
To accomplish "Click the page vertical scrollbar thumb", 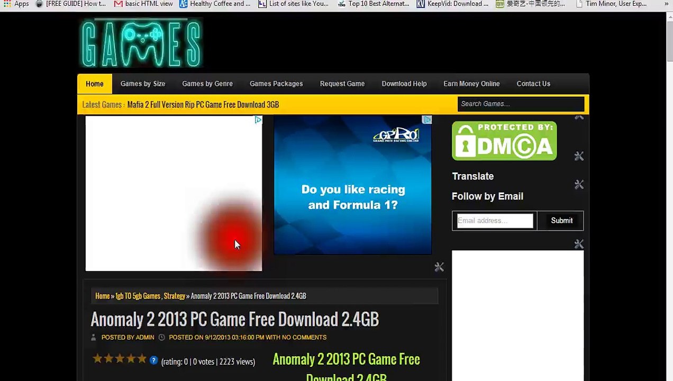I will pyautogui.click(x=669, y=41).
